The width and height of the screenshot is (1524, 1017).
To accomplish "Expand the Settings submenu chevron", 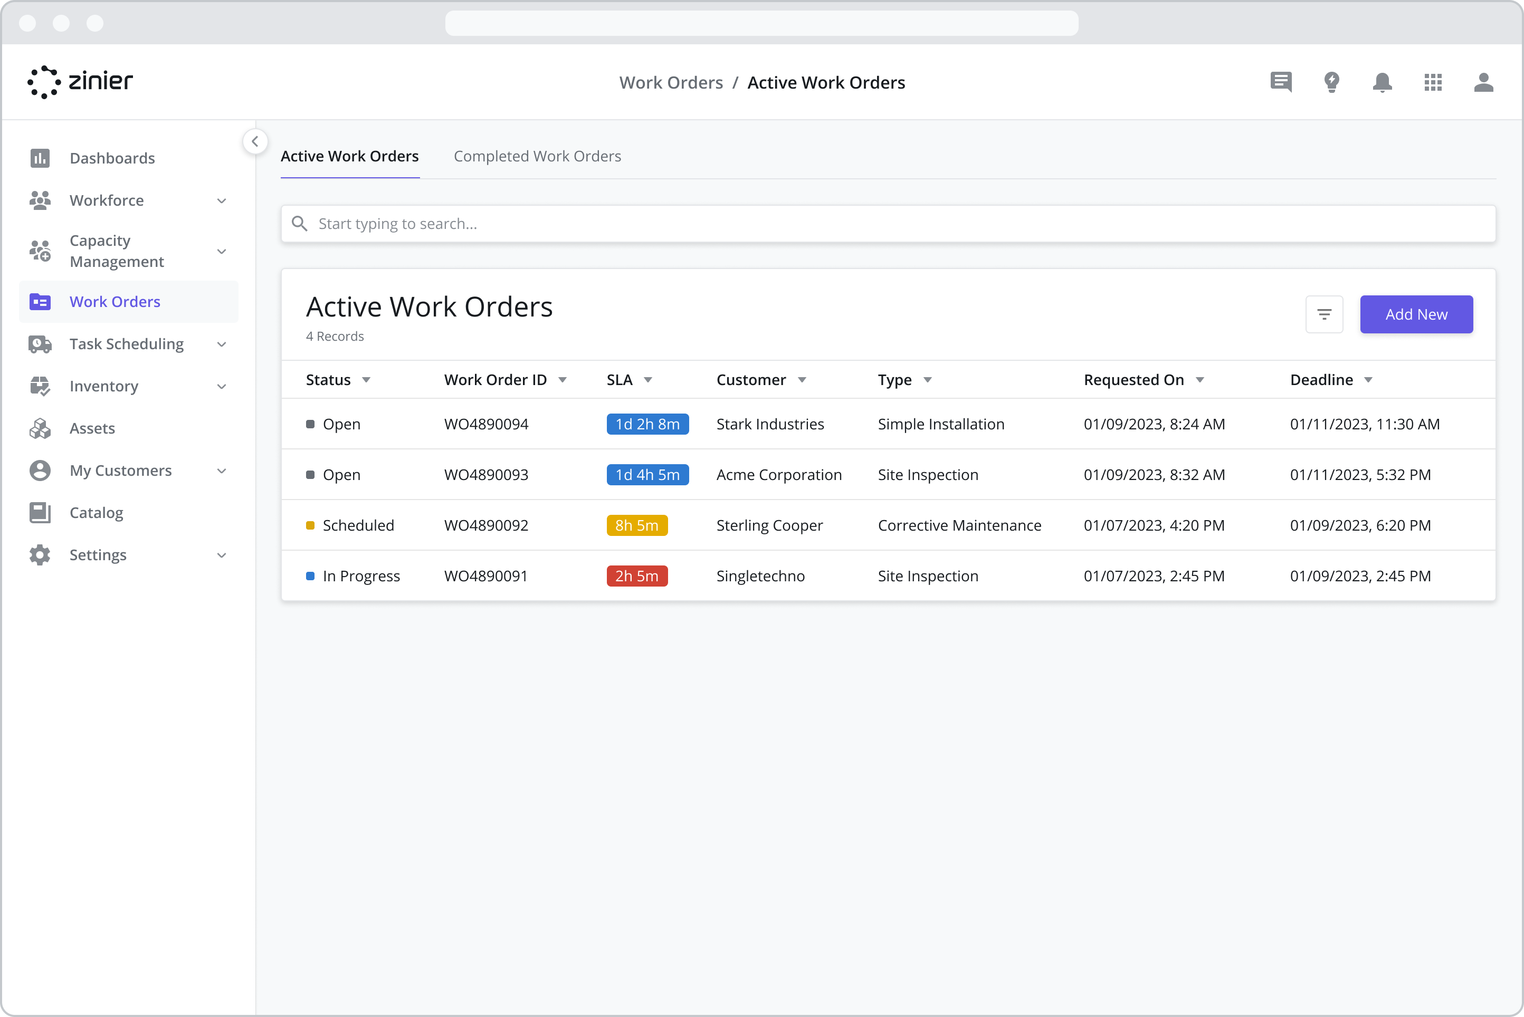I will (x=221, y=555).
